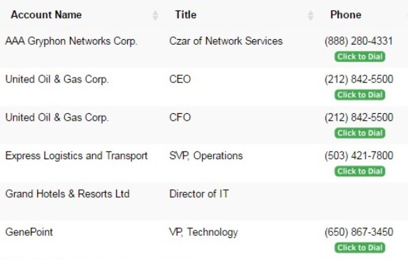
Task: Click to Dial for United Oil CFO
Action: coord(360,133)
